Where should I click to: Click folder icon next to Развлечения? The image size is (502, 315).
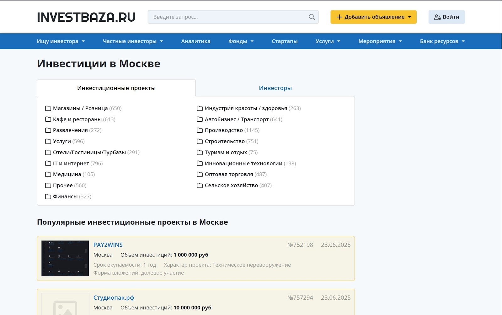click(48, 130)
